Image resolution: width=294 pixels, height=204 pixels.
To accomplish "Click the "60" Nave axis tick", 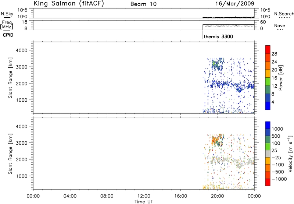I will [x=263, y=22].
